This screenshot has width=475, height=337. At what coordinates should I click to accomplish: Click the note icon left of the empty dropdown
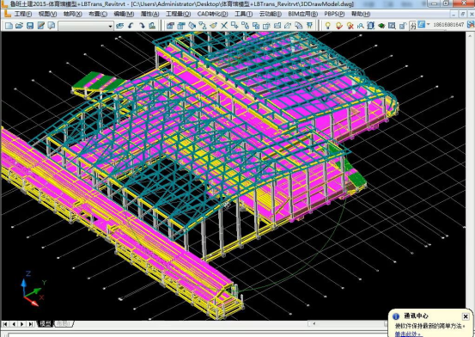[52, 26]
